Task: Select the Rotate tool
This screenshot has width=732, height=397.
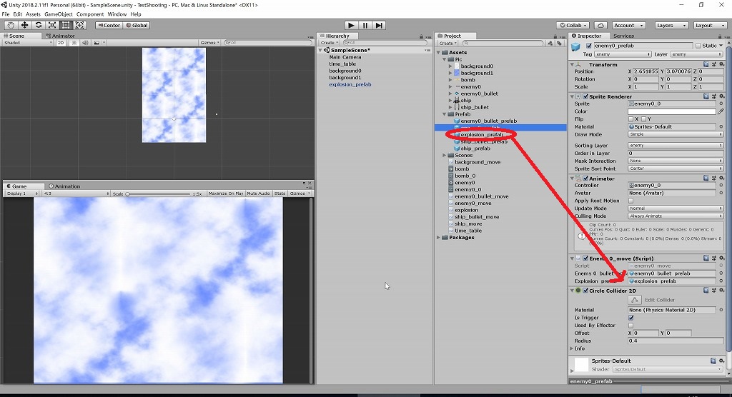Action: coord(39,25)
